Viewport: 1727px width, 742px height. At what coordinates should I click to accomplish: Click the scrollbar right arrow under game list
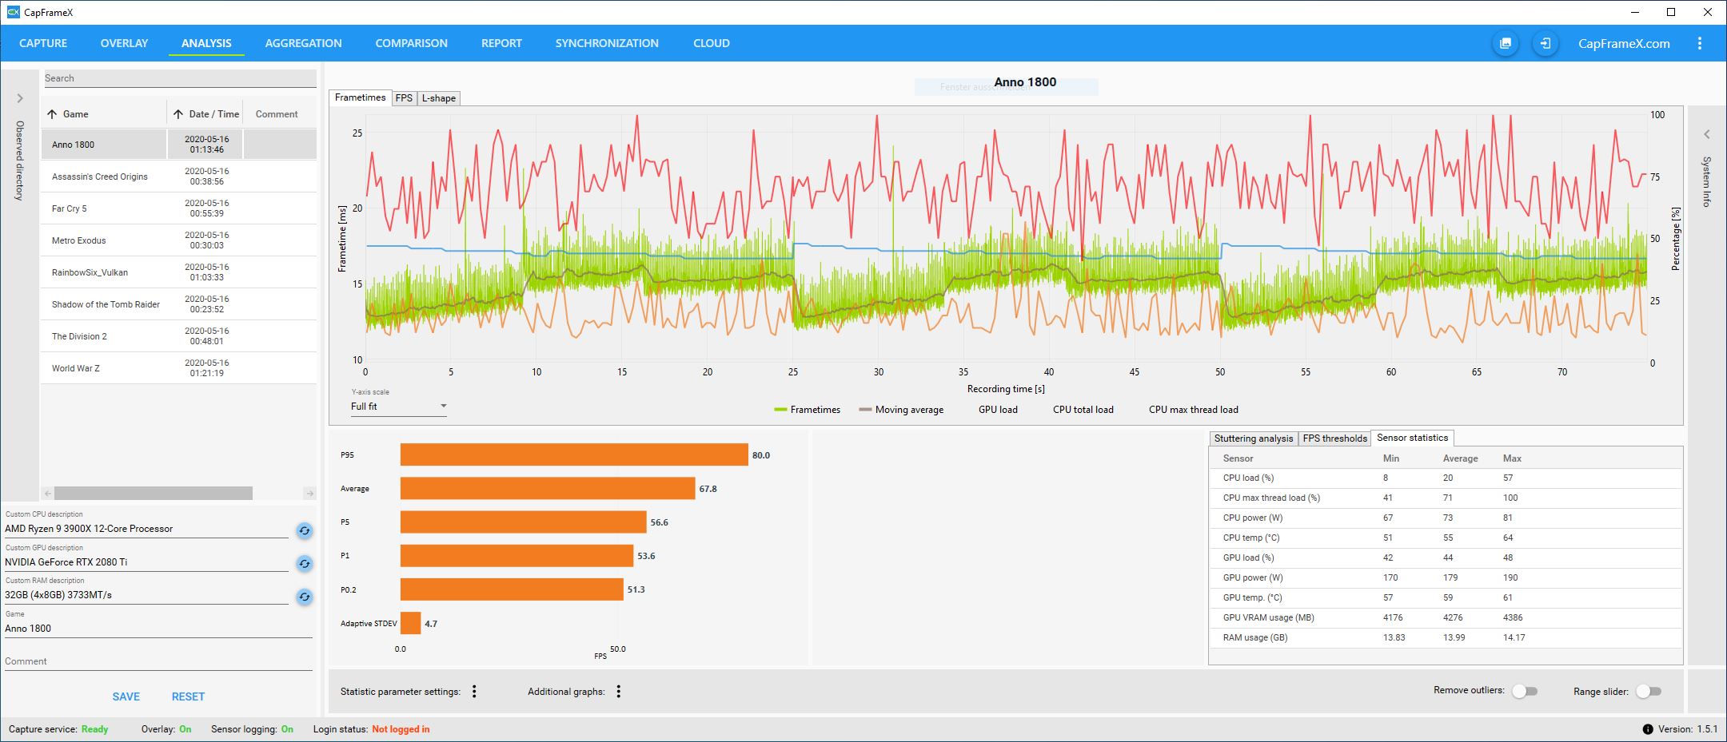[309, 494]
